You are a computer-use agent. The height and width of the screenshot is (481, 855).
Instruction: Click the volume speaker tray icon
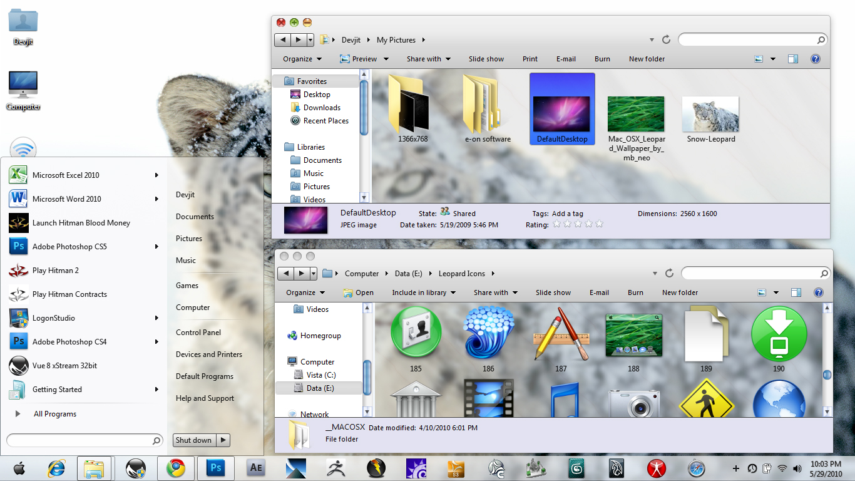pos(797,468)
